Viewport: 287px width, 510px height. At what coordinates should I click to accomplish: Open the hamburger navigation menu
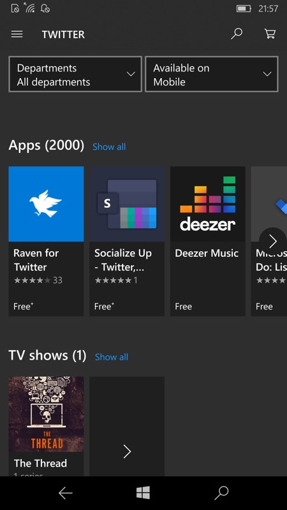17,34
